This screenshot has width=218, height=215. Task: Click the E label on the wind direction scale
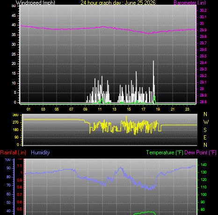click(x=205, y=138)
